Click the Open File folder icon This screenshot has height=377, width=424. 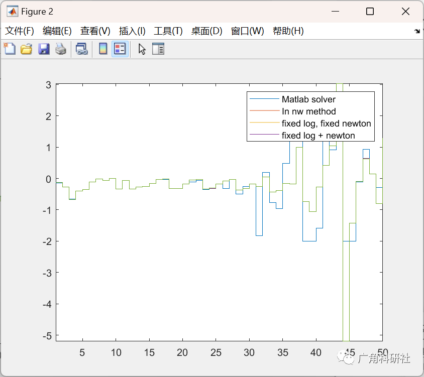coord(27,49)
